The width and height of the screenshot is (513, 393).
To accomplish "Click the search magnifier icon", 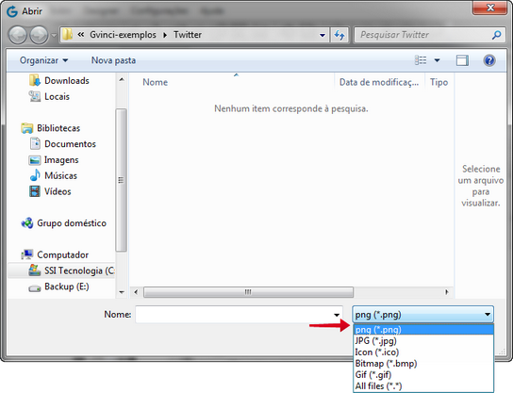I will (x=496, y=35).
